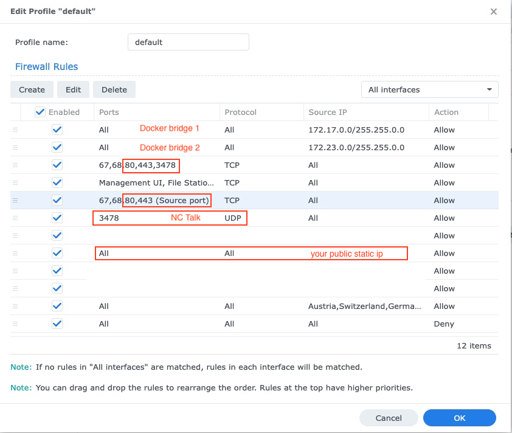Viewport: 512px width, 433px height.
Task: Click the Delete rule button
Action: [114, 89]
